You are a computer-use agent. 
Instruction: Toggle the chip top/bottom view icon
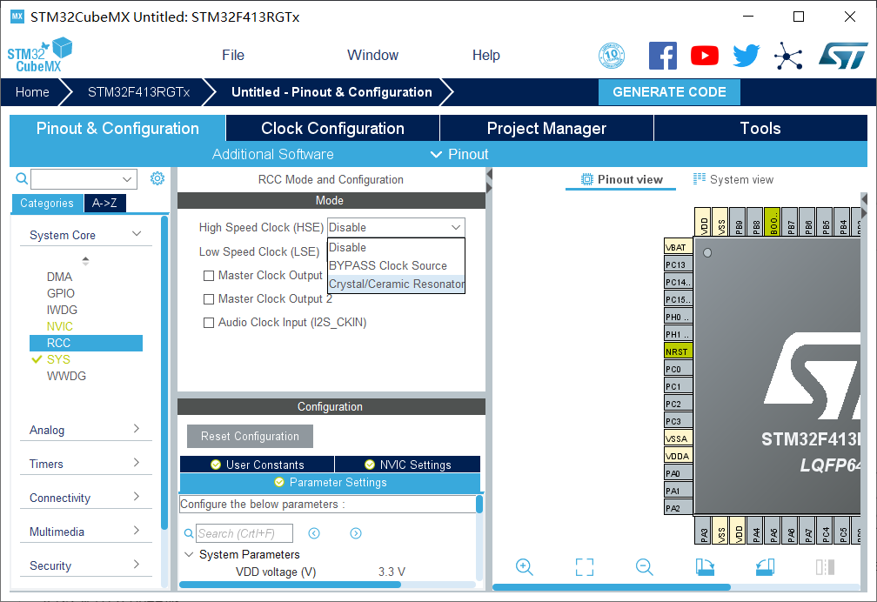click(x=825, y=566)
